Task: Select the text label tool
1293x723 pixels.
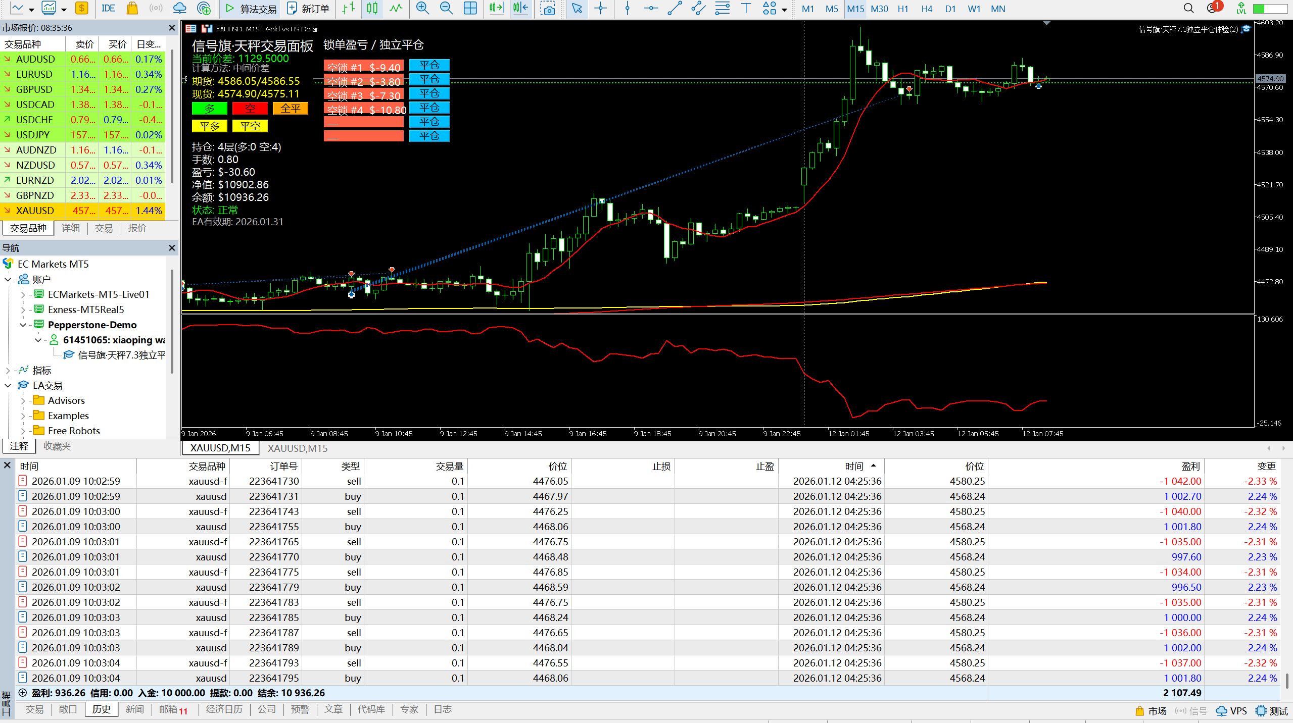Action: coord(746,8)
